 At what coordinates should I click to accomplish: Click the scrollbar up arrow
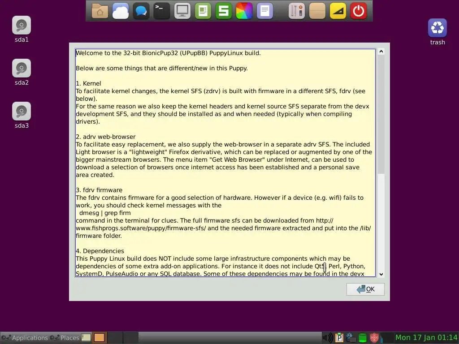point(381,52)
